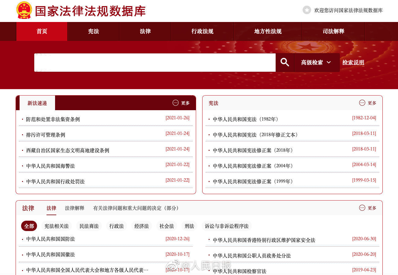Click into the main search input field

pyautogui.click(x=155, y=63)
